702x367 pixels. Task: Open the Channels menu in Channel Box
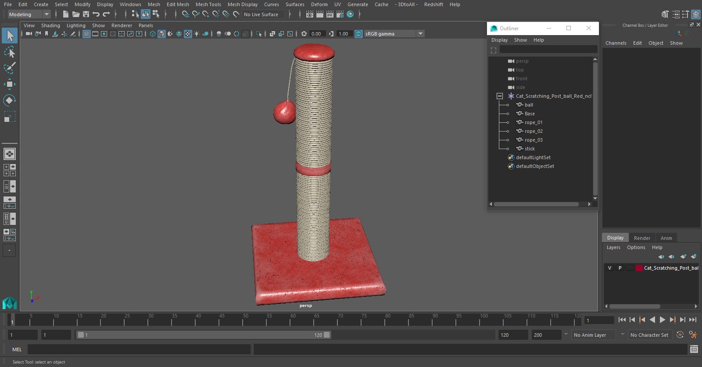pyautogui.click(x=616, y=43)
